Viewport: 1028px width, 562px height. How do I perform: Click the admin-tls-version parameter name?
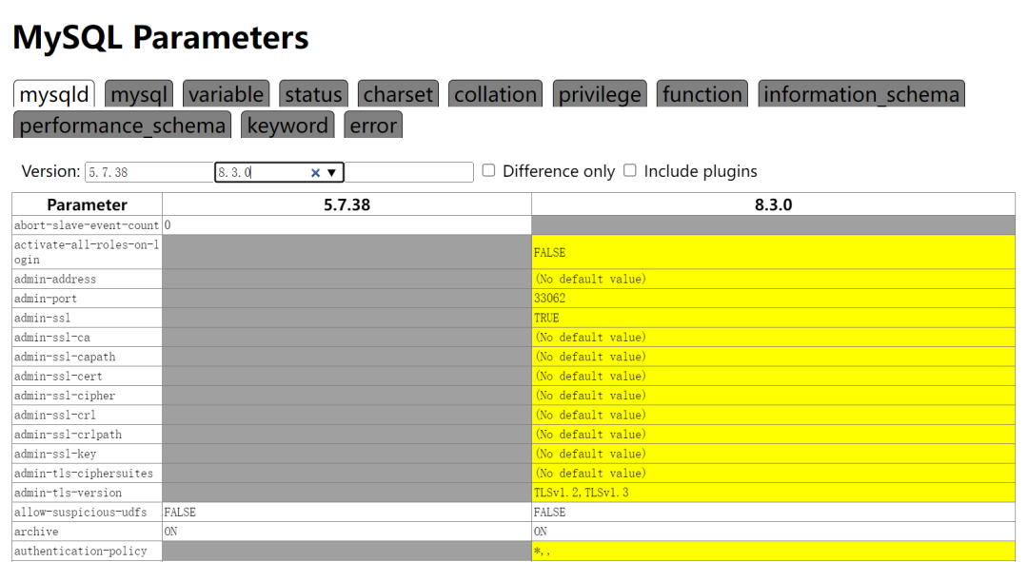[x=69, y=493]
